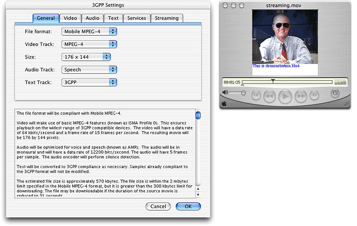
Task: Click the 'This is demonstration No4' text
Action: pyautogui.click(x=276, y=66)
